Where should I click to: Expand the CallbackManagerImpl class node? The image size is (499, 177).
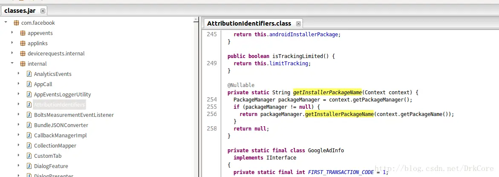[19, 135]
